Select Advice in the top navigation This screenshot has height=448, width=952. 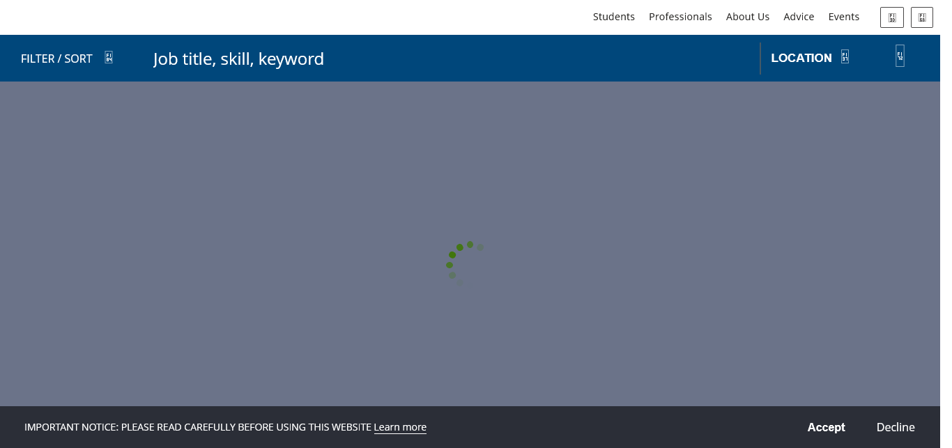pyautogui.click(x=799, y=17)
